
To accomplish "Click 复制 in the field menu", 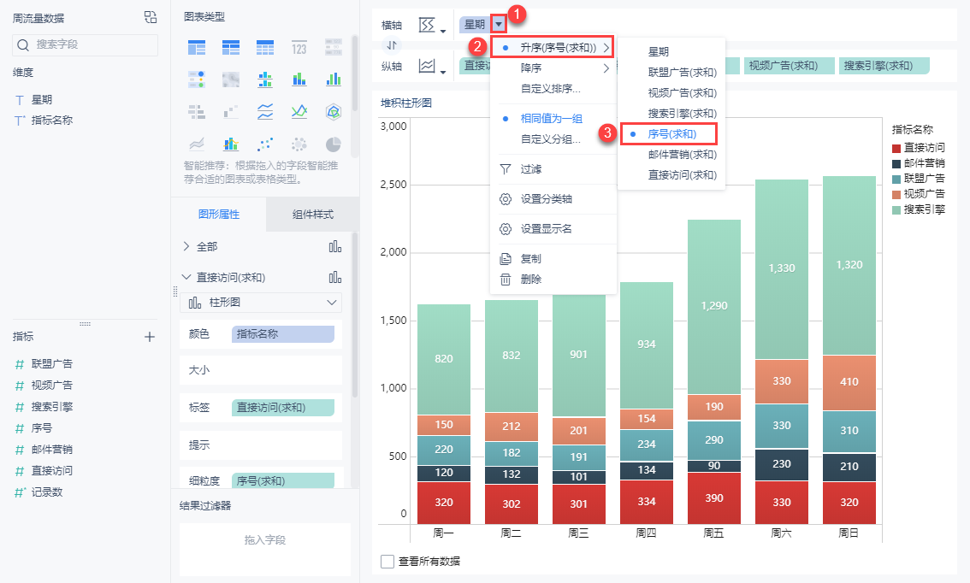I will (531, 258).
